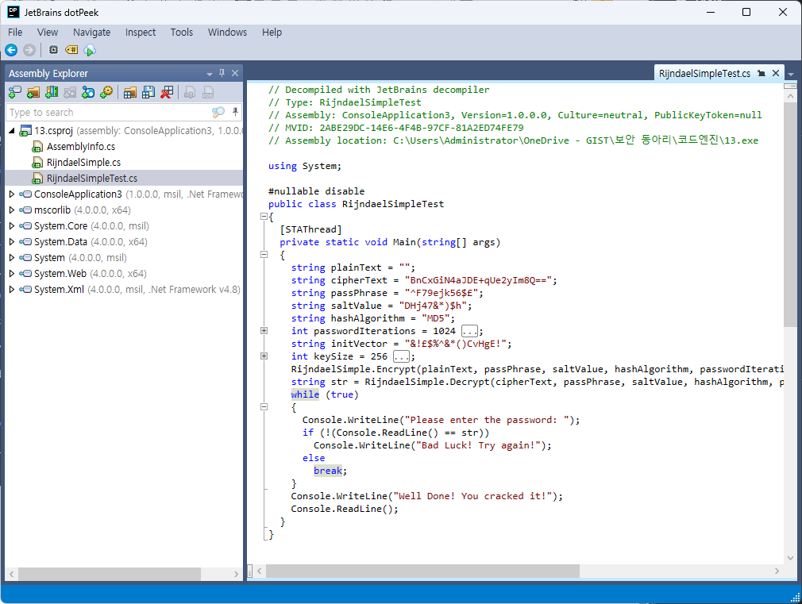Viewport: 802px width, 604px height.
Task: Expand the ConsoleApplication3 assembly node
Action: (x=11, y=194)
